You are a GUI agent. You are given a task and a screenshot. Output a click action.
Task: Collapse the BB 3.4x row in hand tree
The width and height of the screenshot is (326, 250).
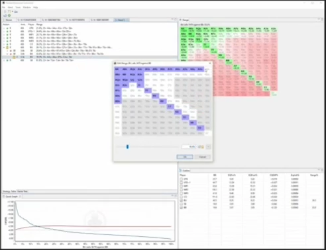pos(7,54)
